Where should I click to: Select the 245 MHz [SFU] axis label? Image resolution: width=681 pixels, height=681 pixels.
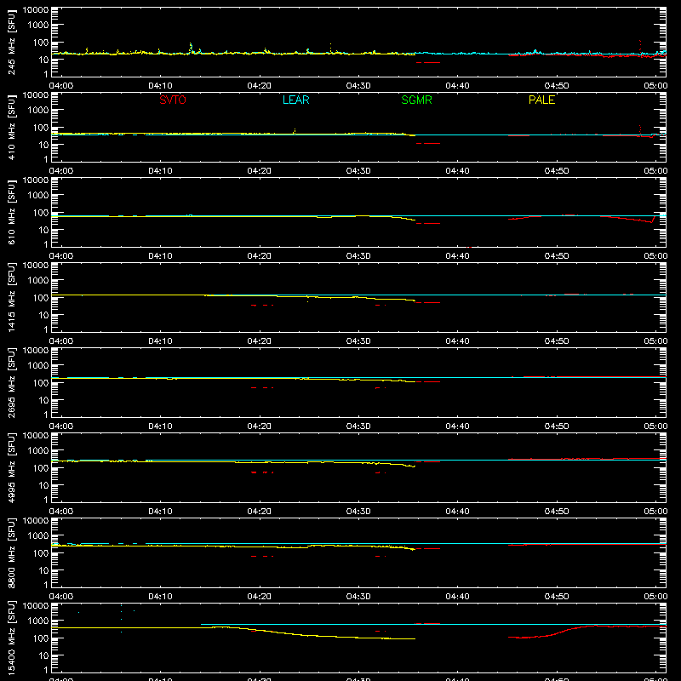pyautogui.click(x=11, y=43)
